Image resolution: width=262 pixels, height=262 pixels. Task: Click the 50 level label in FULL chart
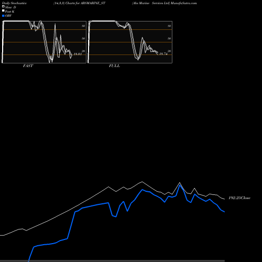(169, 38)
